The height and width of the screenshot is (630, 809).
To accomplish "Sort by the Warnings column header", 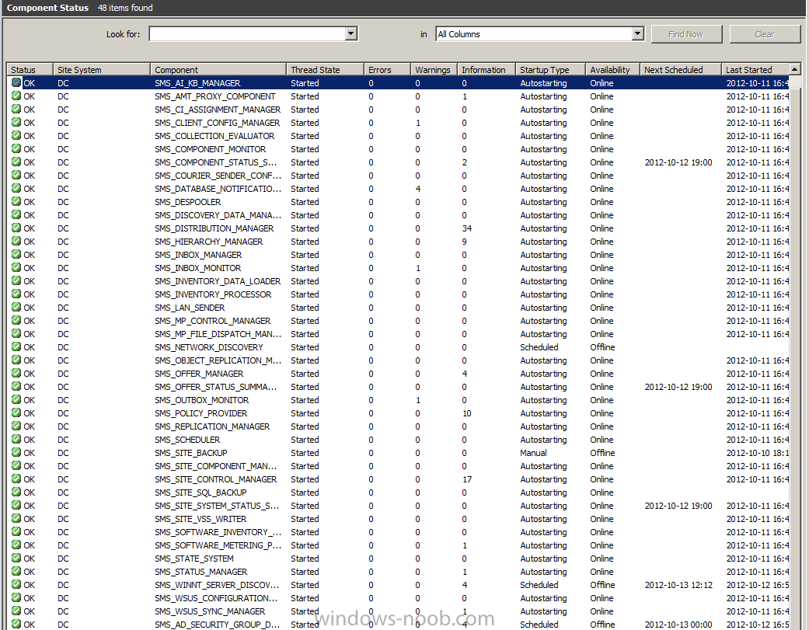I will [x=434, y=70].
